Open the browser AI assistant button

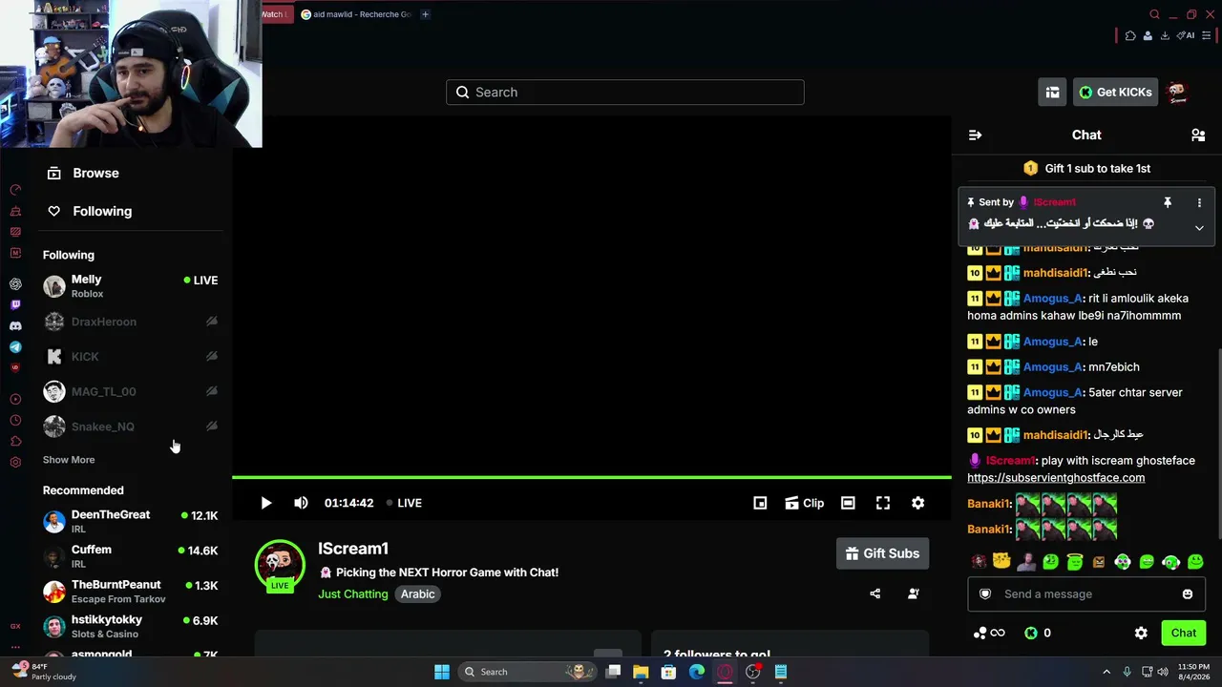(x=1186, y=35)
